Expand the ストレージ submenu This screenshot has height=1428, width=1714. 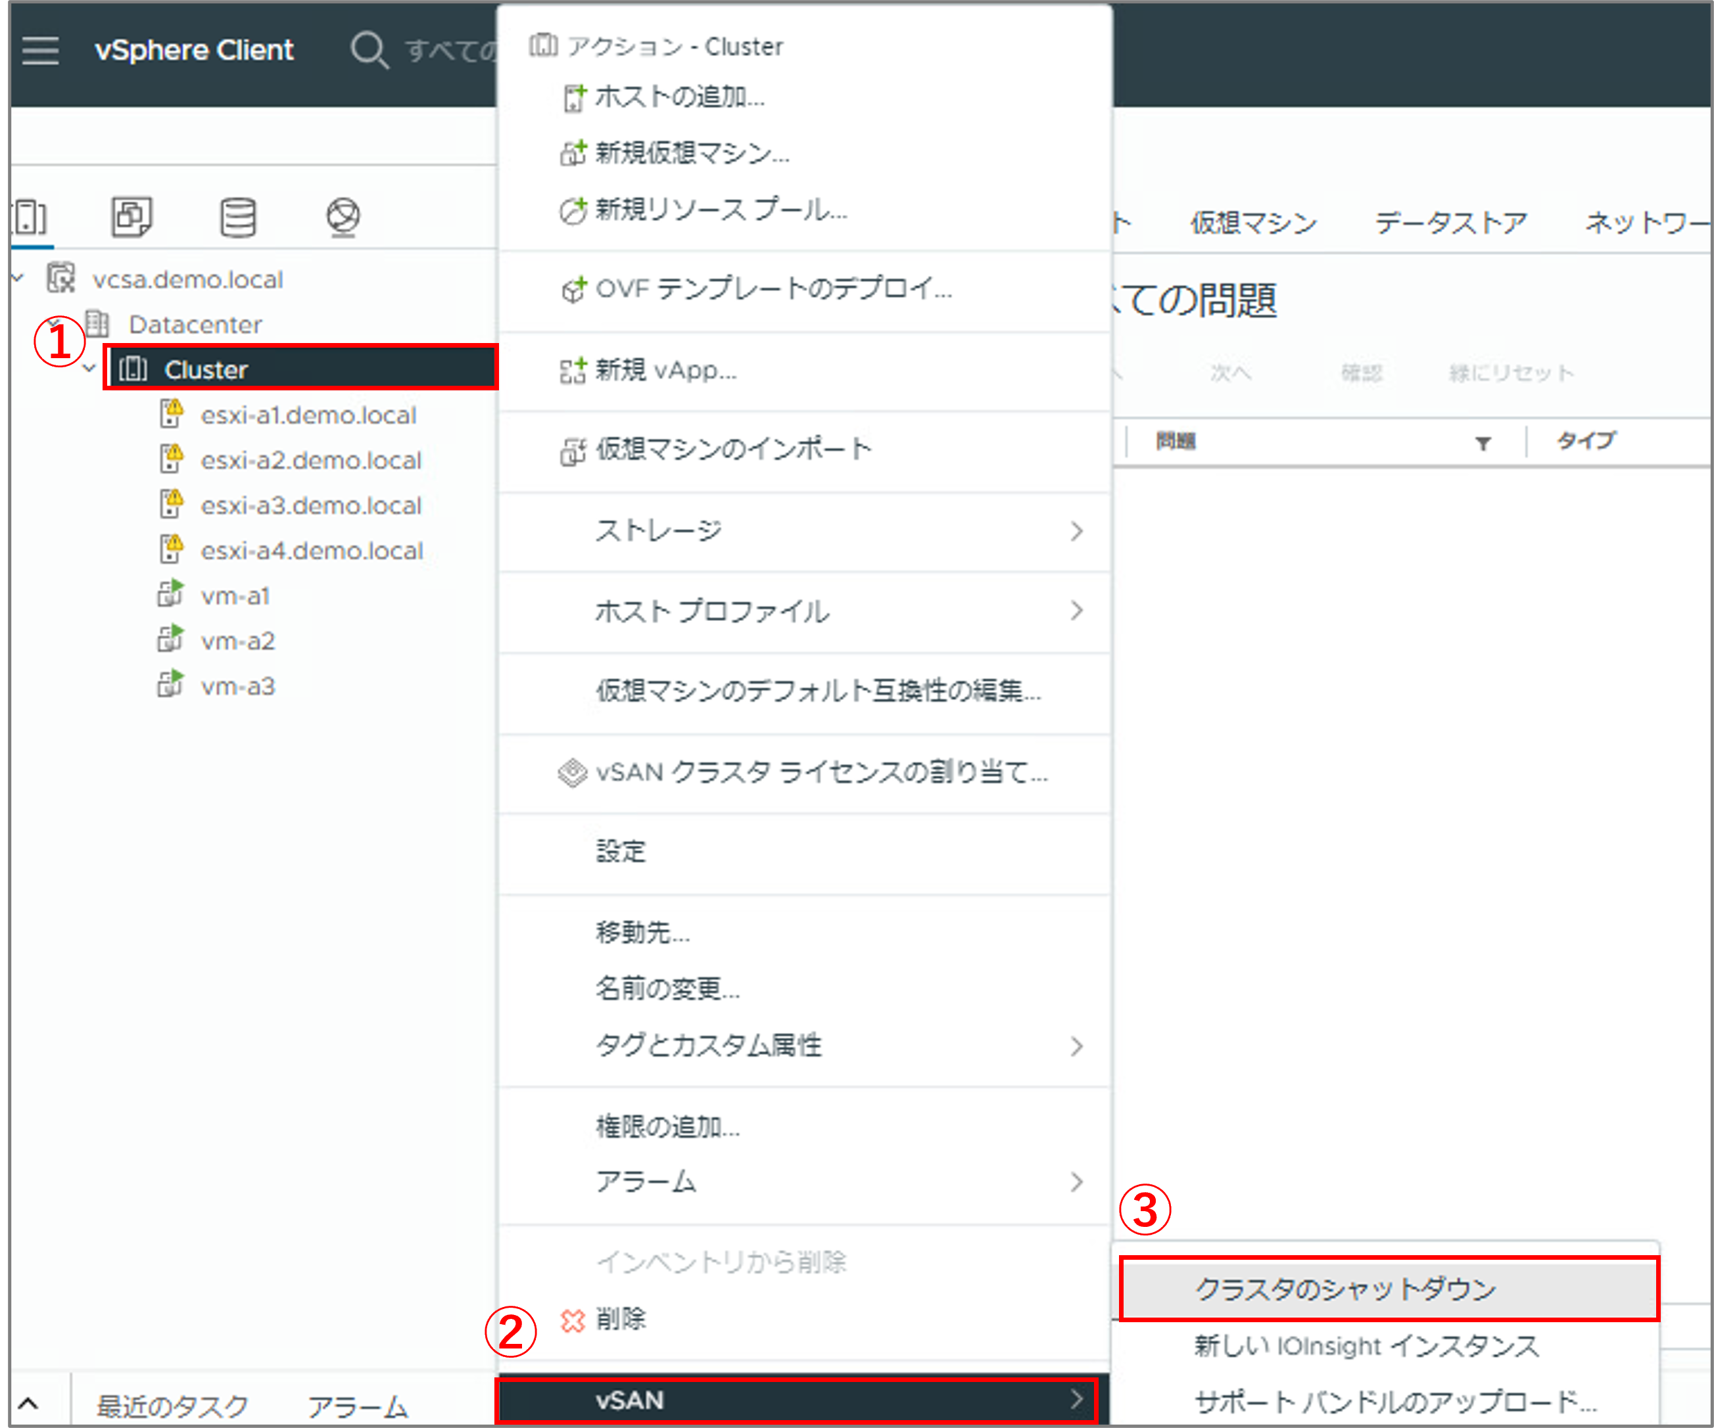point(1076,531)
